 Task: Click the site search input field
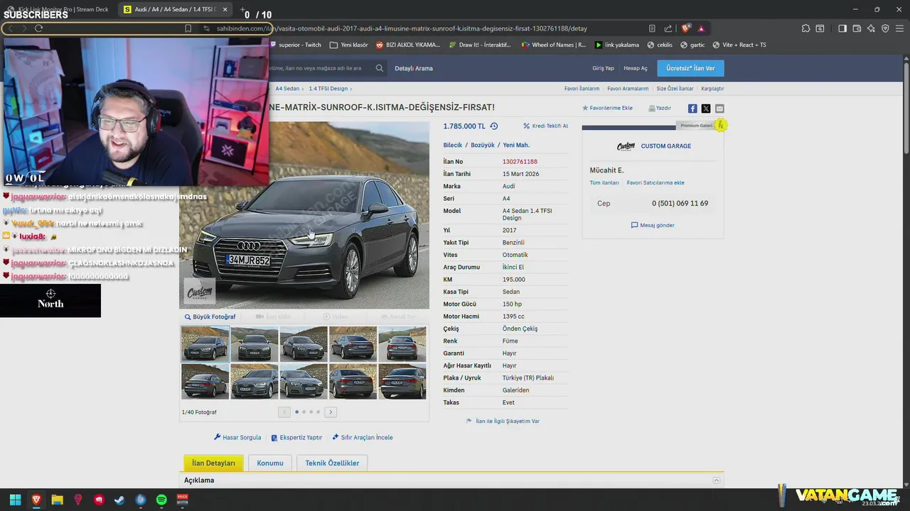tap(320, 68)
